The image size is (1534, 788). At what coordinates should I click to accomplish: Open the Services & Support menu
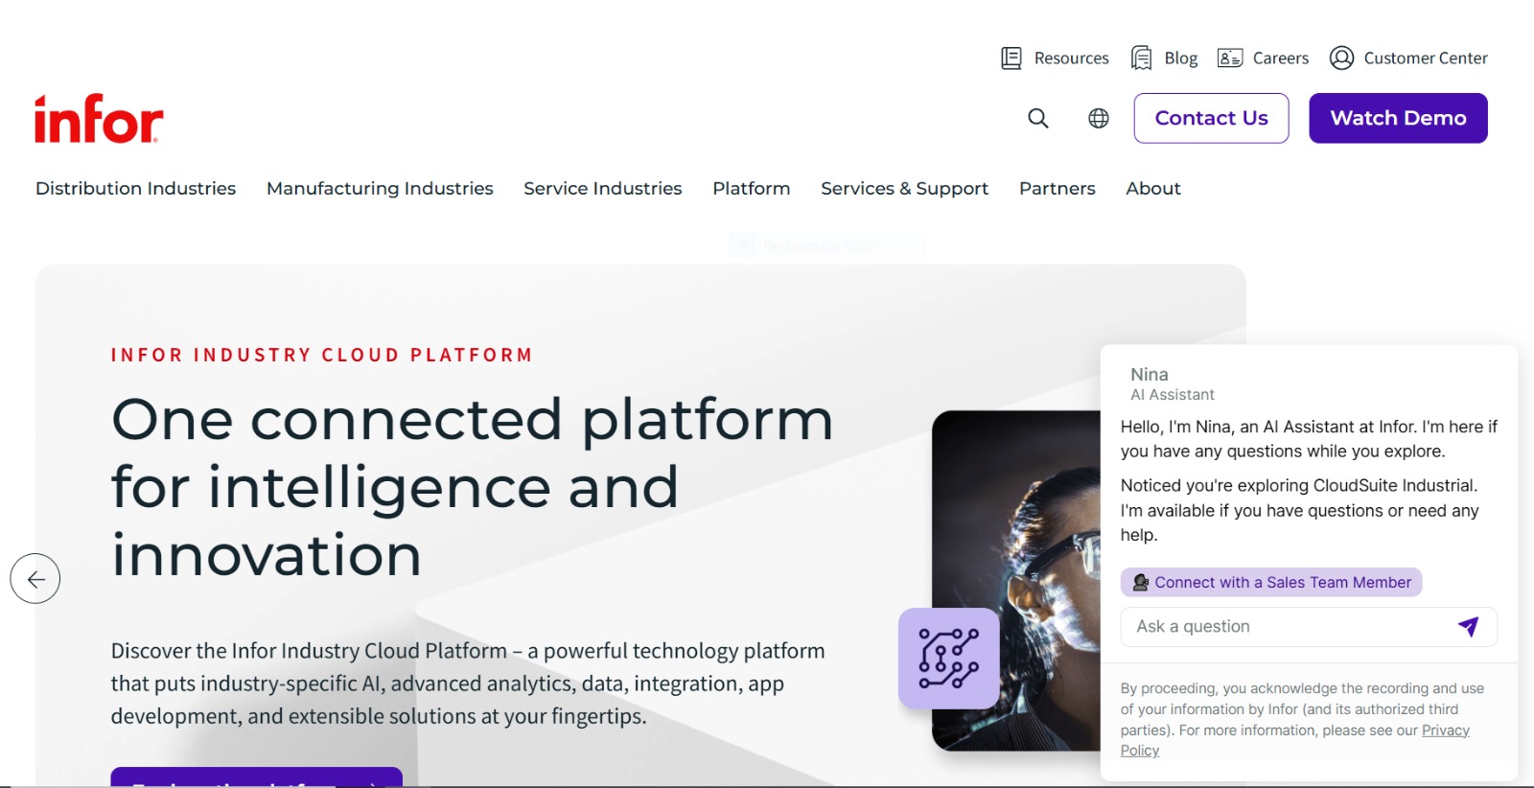[x=904, y=189]
